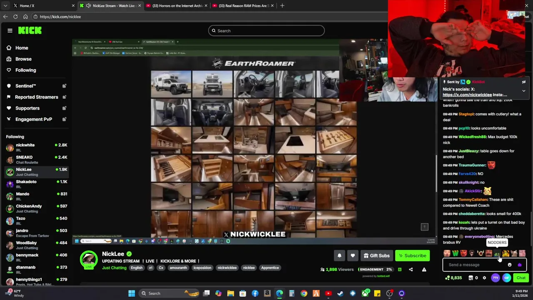The image size is (533, 300).
Task: Open the GIF picker button
Action: point(506,278)
